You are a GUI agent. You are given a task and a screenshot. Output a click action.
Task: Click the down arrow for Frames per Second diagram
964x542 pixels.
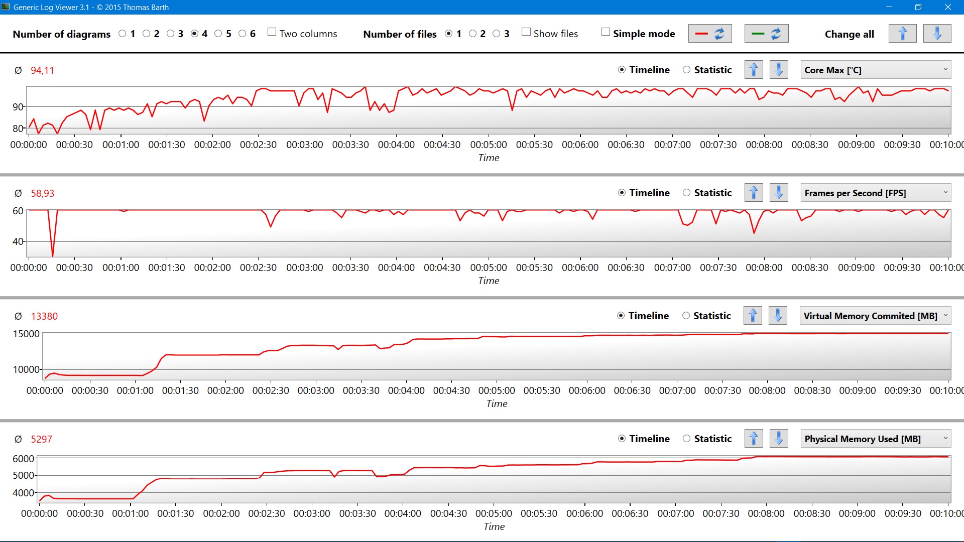[778, 193]
